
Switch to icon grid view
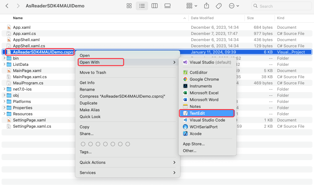[x=129, y=6]
